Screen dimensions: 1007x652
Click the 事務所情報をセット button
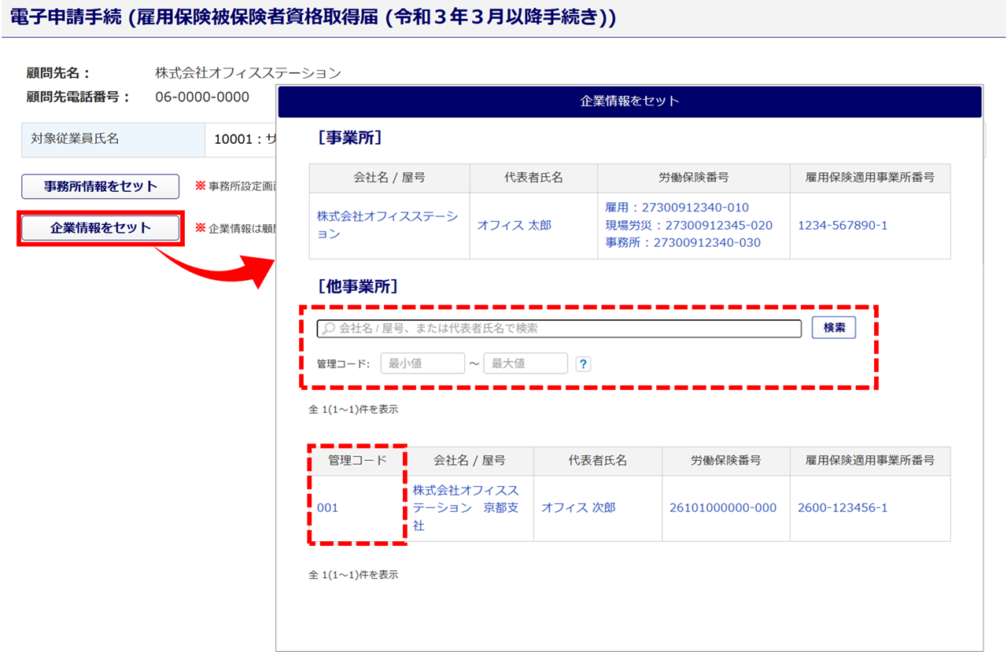coord(100,186)
